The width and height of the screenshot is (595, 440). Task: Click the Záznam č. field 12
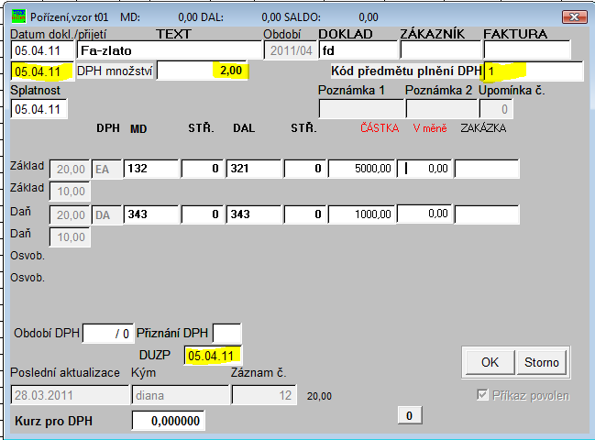click(x=264, y=395)
